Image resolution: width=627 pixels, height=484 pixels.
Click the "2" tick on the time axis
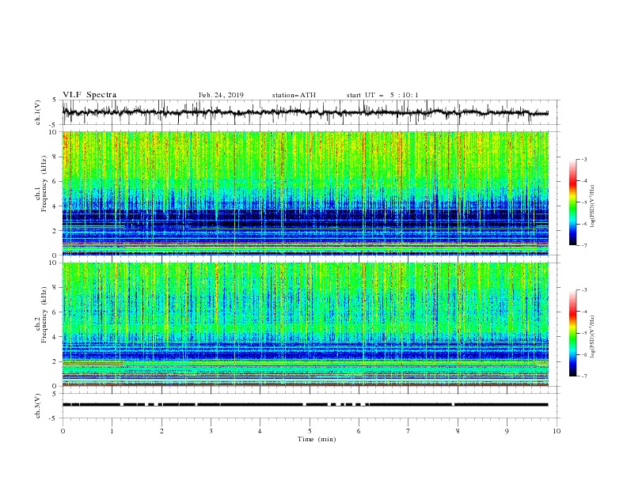pos(161,431)
